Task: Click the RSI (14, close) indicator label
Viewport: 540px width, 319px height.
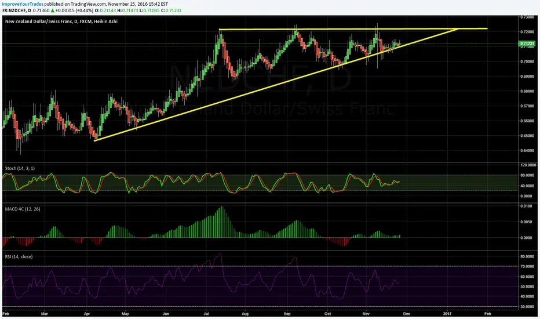Action: (19, 256)
